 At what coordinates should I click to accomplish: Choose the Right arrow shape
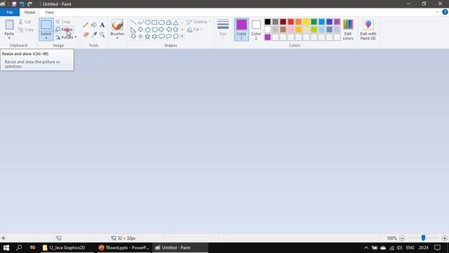pyautogui.click(x=161, y=30)
